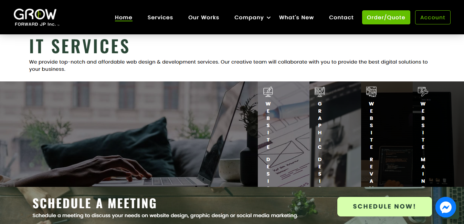The height and width of the screenshot is (224, 464).
Task: Open the Services nav link
Action: point(160,18)
